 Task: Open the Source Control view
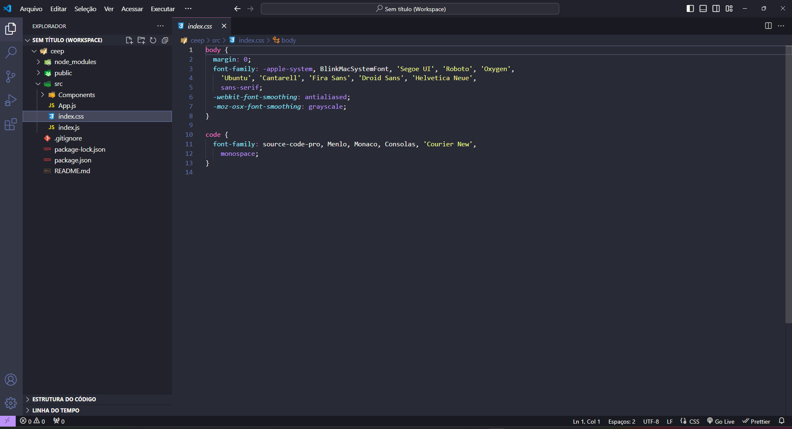(11, 76)
